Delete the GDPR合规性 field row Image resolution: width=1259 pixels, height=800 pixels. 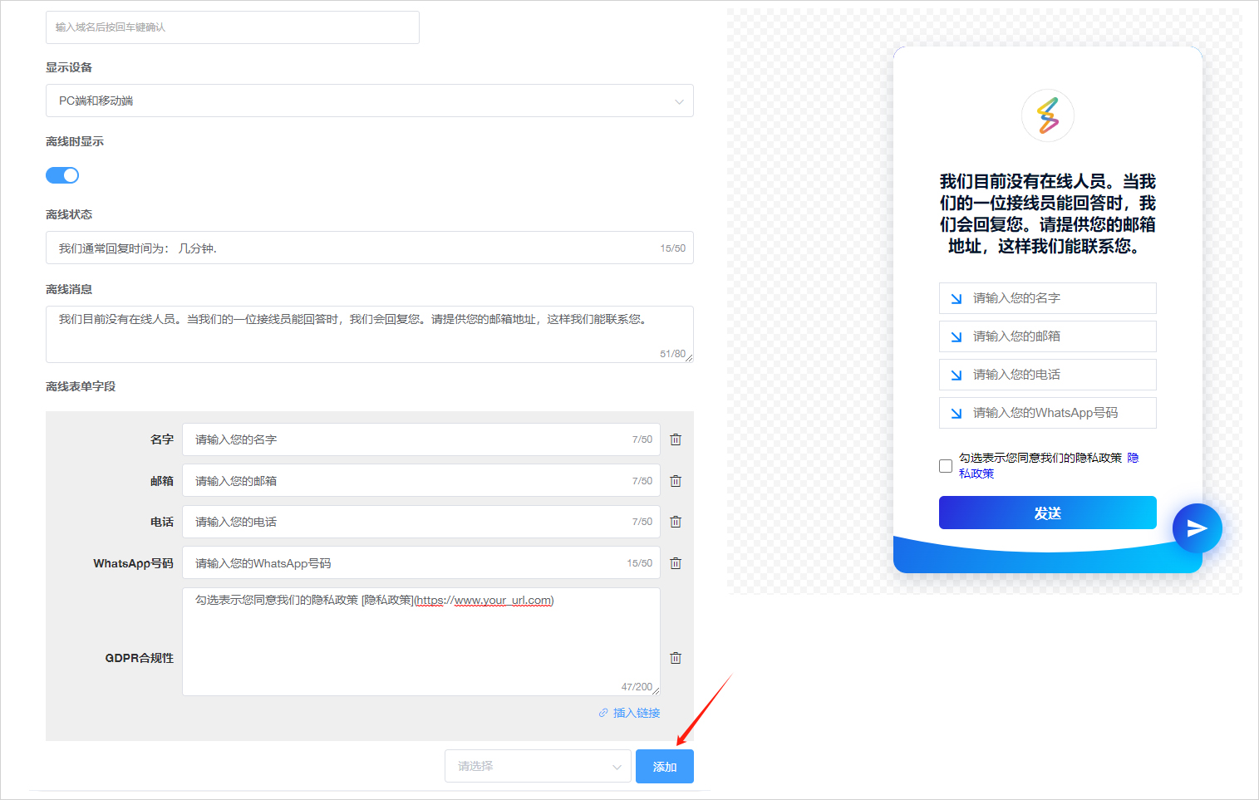tap(676, 658)
